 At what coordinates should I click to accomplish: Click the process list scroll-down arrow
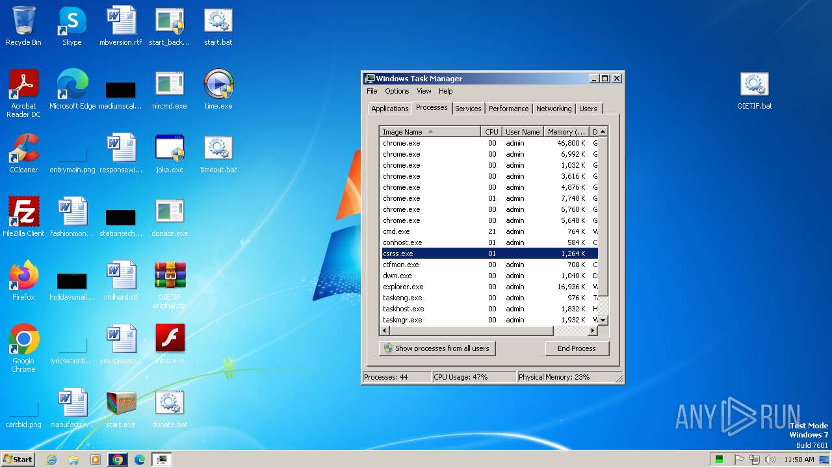coord(603,320)
